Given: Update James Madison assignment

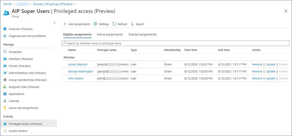Looking at the screenshot, I should (x=270, y=64).
